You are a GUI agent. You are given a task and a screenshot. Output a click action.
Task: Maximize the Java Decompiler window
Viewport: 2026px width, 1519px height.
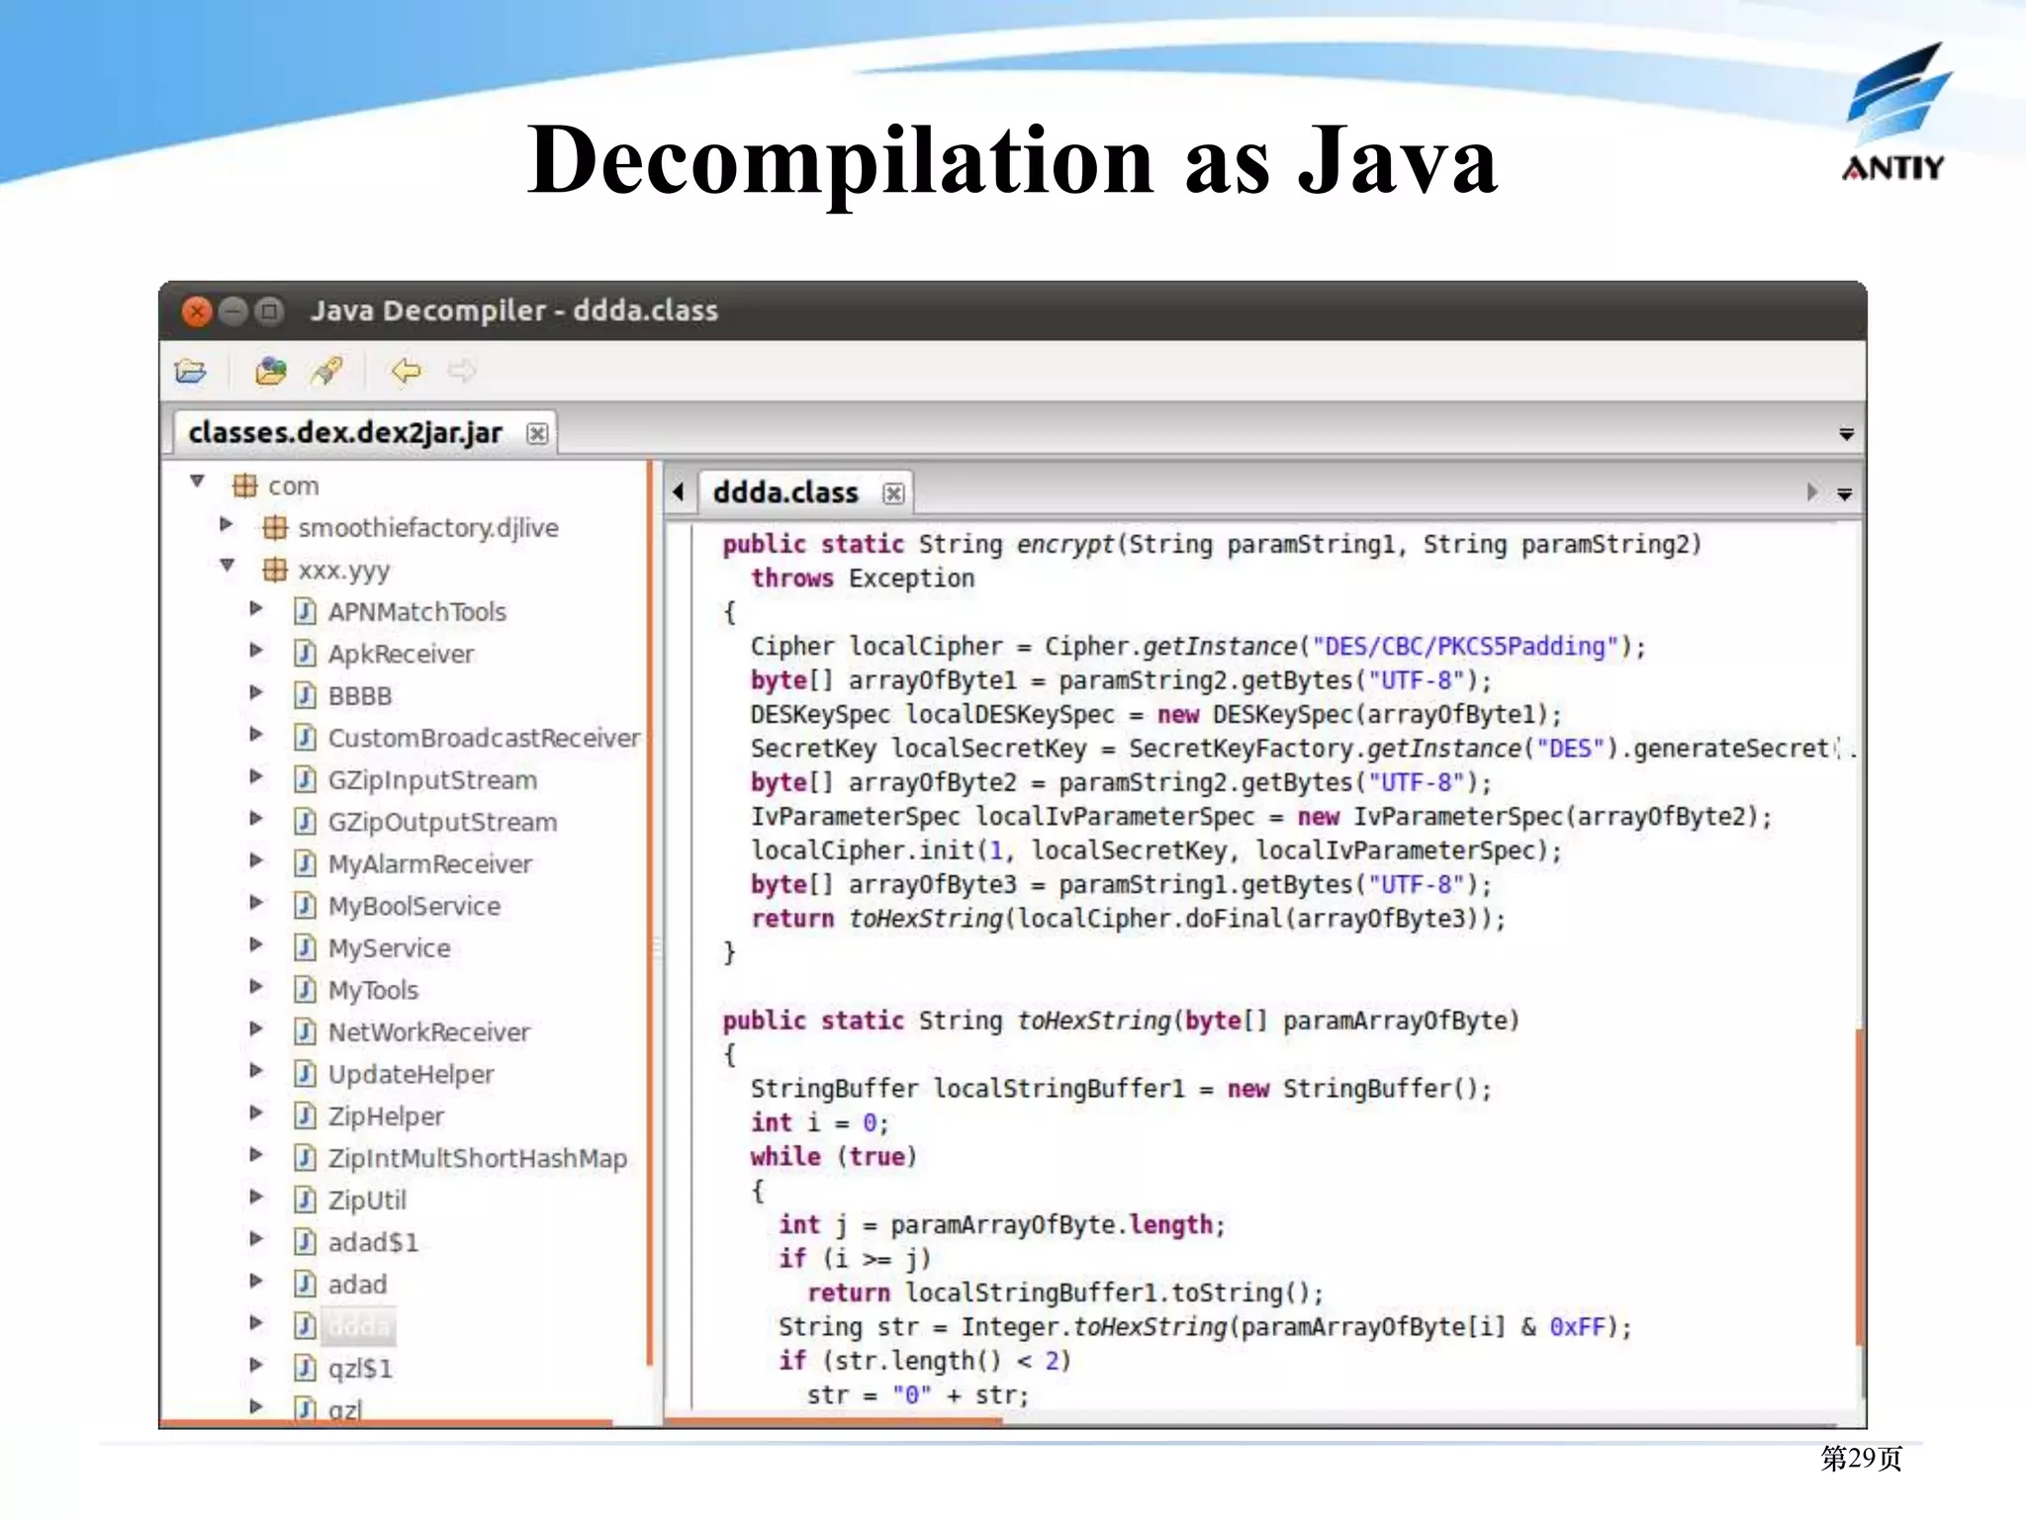coord(268,312)
